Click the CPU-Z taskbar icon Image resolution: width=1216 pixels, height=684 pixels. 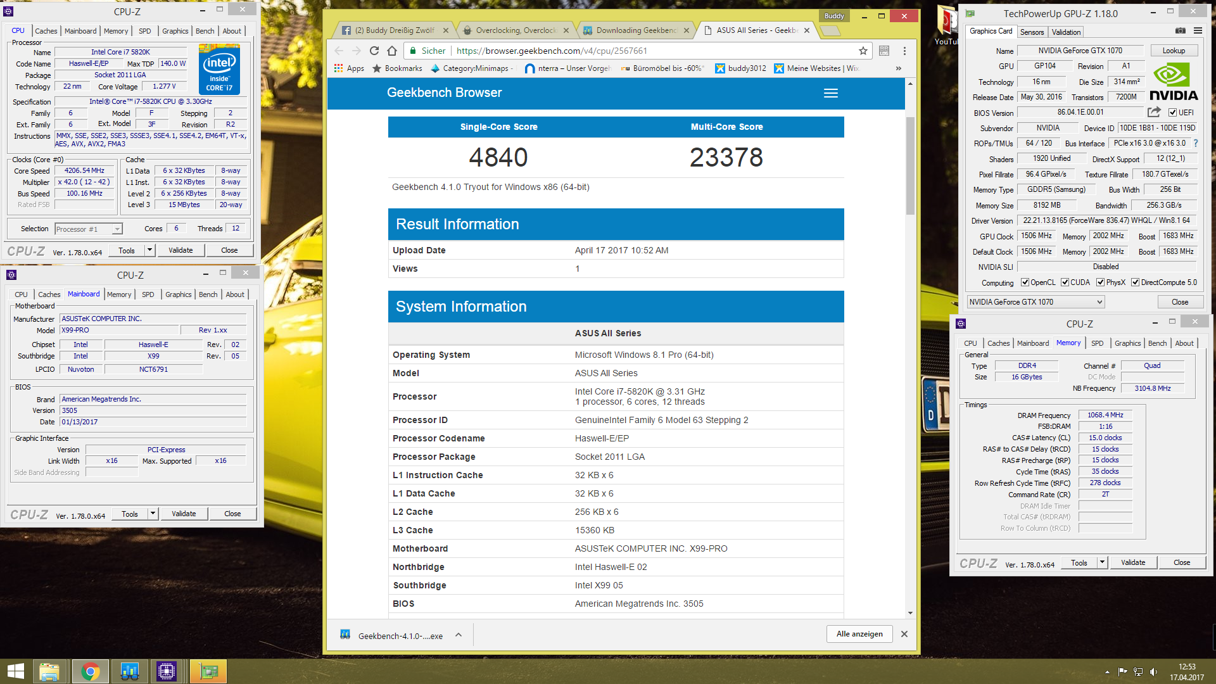click(x=167, y=671)
